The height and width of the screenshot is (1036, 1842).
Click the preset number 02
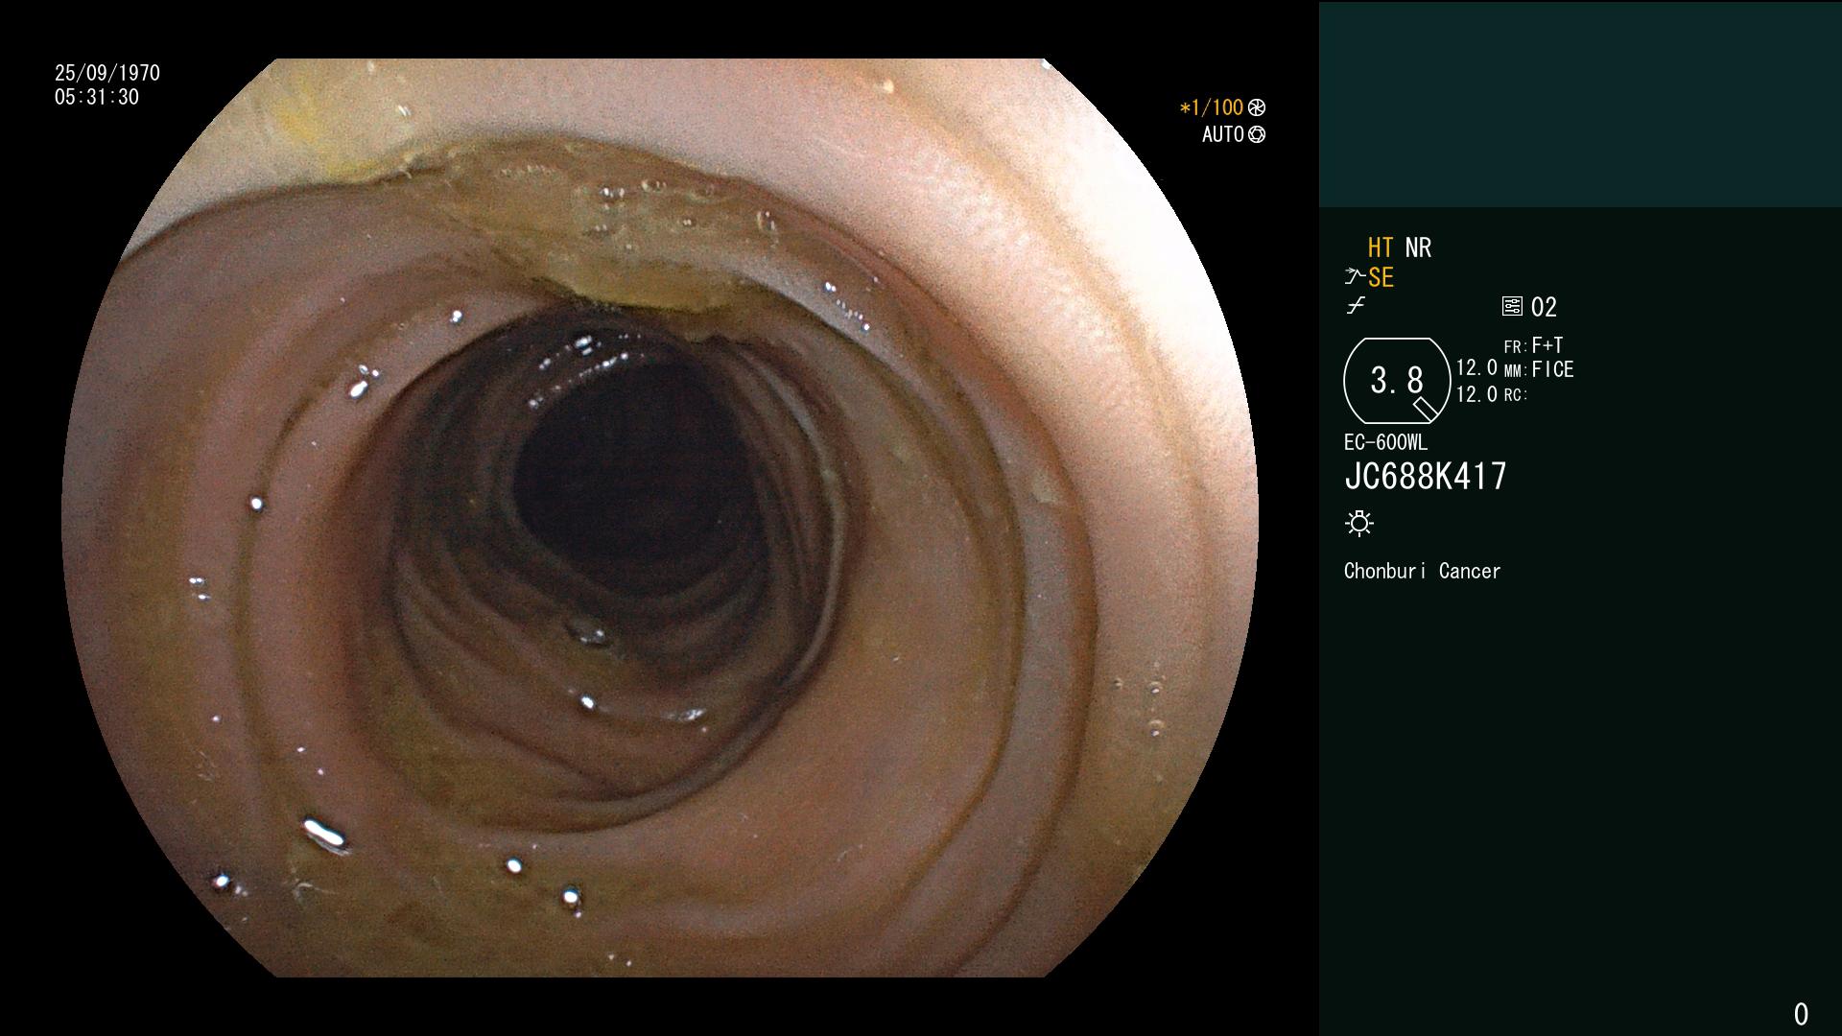pos(1544,307)
